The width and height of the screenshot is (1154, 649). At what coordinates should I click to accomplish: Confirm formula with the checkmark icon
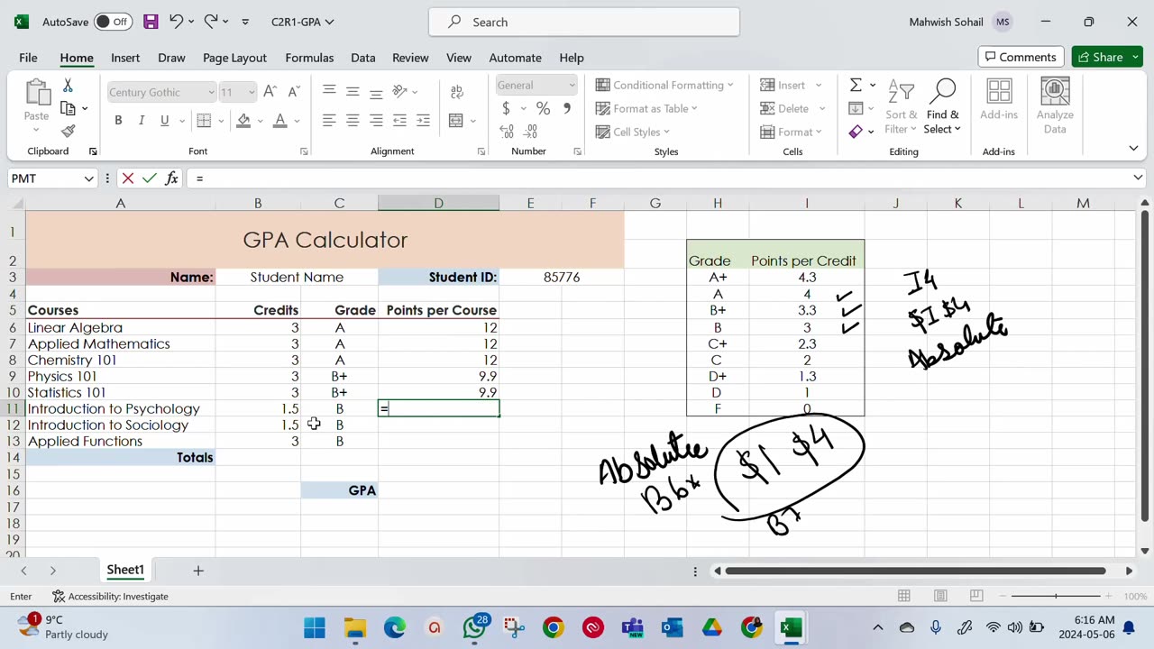149,178
